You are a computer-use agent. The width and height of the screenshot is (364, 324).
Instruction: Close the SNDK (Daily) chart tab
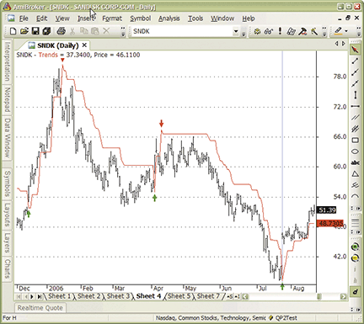point(84,45)
